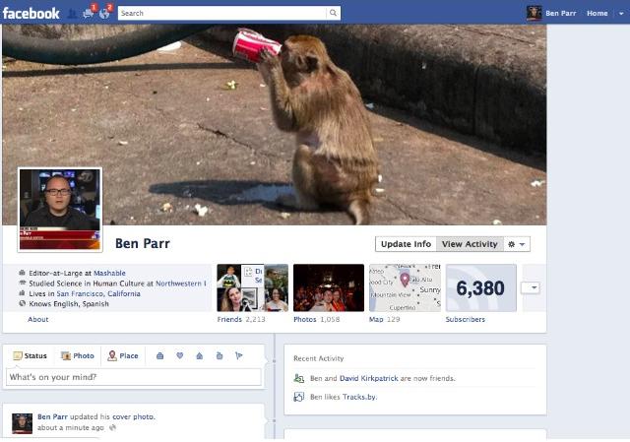
Task: Open the David Kirkpatrick link
Action: (x=368, y=379)
